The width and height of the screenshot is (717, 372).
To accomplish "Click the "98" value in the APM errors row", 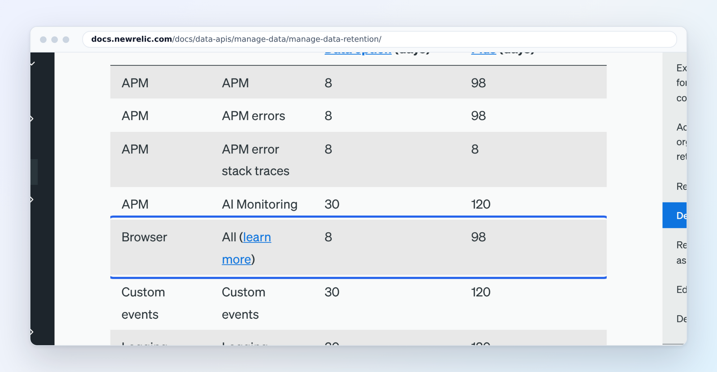I will 478,115.
